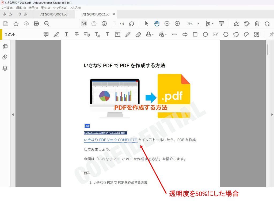Open the layers panel icon
Image resolution: width=274 pixels, height=202 pixels.
pos(5,68)
